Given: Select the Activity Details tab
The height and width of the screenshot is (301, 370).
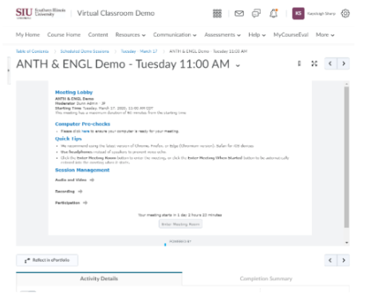Looking at the screenshot, I should point(99,279).
